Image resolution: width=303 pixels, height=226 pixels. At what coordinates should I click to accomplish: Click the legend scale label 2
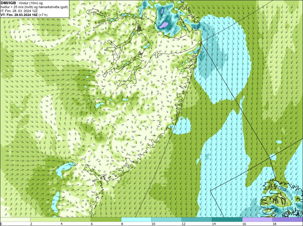[x=31, y=224]
